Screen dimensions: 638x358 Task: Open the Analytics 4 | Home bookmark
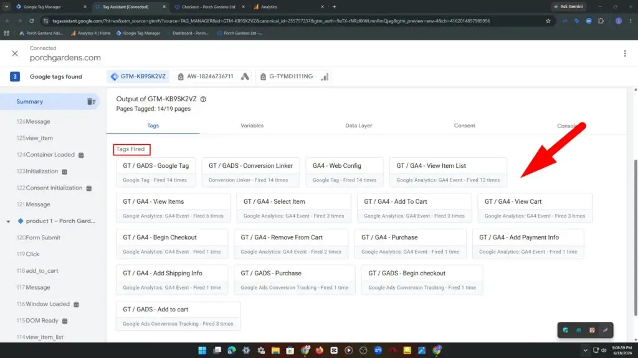tap(90, 33)
